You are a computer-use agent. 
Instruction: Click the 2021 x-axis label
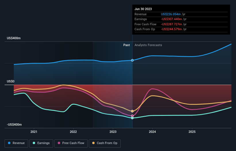coord(34,132)
